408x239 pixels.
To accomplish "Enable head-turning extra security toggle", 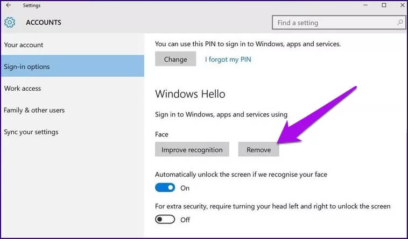I will [x=165, y=219].
